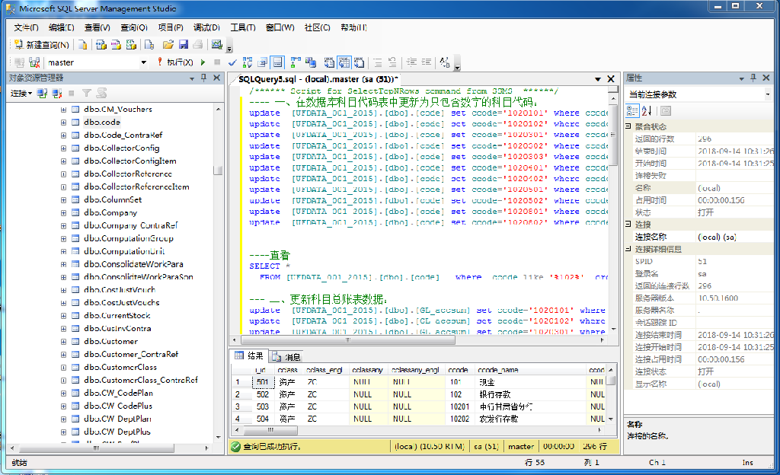This screenshot has width=780, height=475.
Task: Close the Object Explorer panel
Action: coord(216,78)
